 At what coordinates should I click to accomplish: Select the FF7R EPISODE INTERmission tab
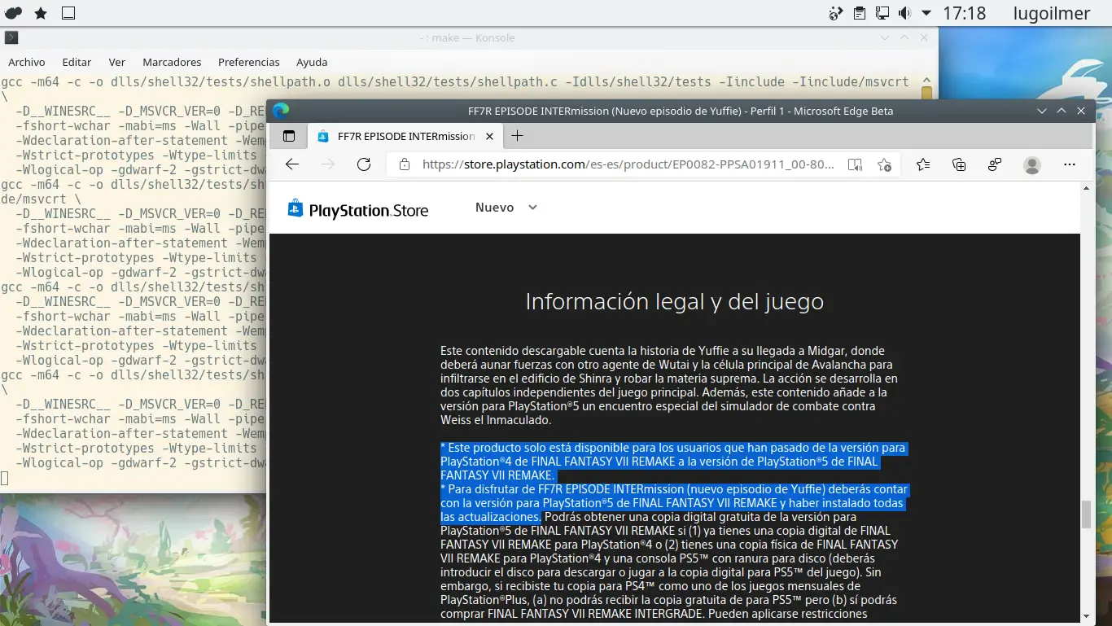point(399,136)
